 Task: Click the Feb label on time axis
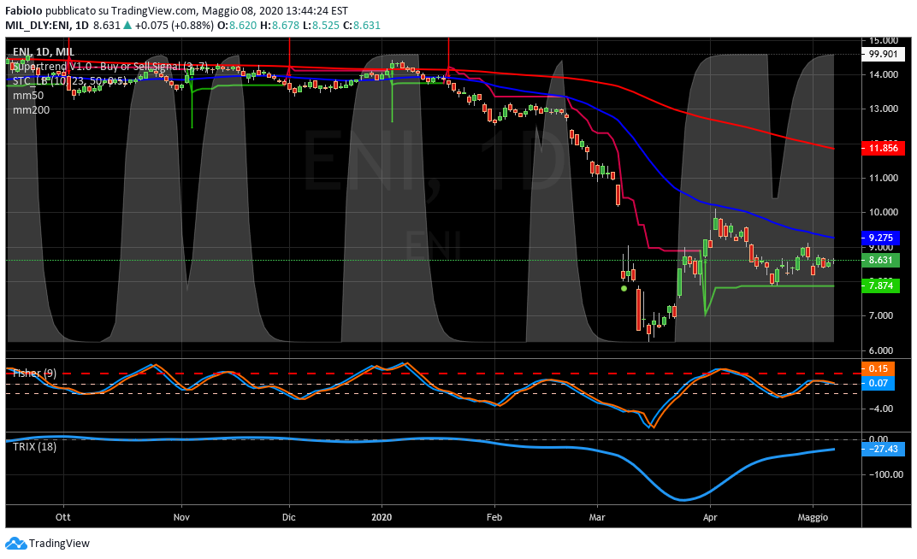coord(494,517)
